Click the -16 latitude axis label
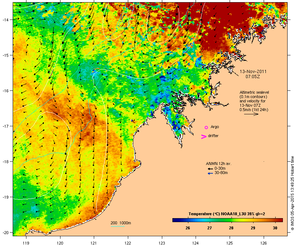This screenshot has width=297, height=246. 5,91
